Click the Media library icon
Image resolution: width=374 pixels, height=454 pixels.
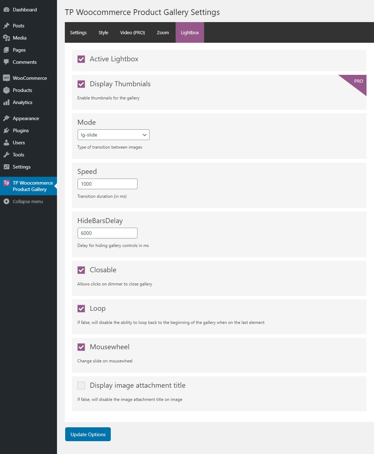6,38
